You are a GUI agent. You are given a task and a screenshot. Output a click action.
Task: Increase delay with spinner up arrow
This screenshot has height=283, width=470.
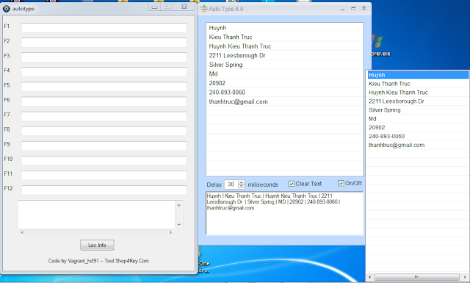(x=242, y=182)
